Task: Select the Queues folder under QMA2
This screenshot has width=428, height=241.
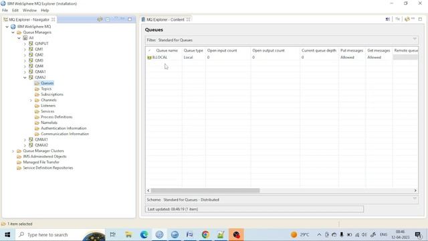Action: pos(47,83)
